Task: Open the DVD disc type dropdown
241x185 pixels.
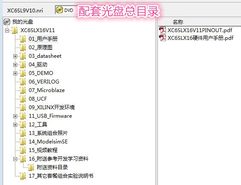Action: (x=66, y=10)
